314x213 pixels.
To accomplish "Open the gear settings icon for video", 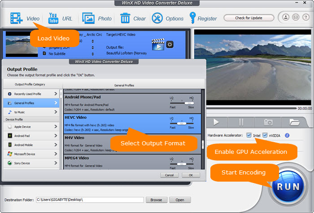I will (170, 44).
